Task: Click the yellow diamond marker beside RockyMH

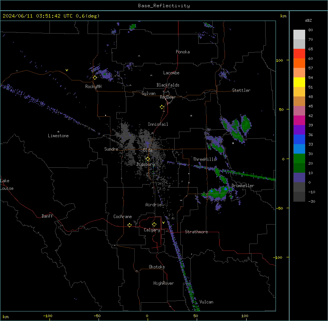Action: point(95,77)
